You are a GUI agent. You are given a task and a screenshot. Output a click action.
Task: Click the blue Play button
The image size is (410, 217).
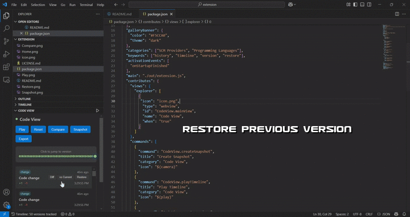(x=22, y=130)
